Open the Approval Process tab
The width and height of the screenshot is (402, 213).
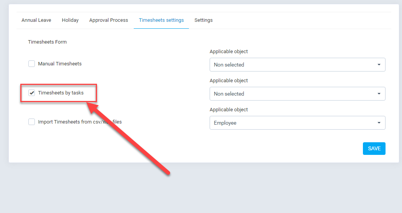[108, 20]
